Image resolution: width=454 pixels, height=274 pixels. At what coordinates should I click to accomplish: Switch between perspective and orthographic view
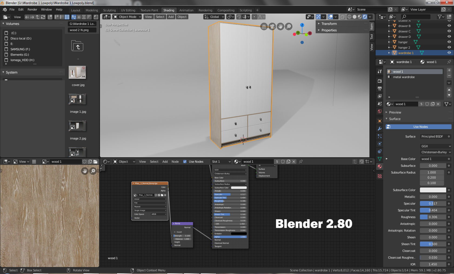pos(264,26)
